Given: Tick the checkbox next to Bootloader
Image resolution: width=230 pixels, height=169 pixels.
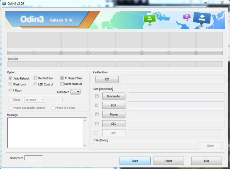Looking at the screenshot, I should pyautogui.click(x=97, y=96).
